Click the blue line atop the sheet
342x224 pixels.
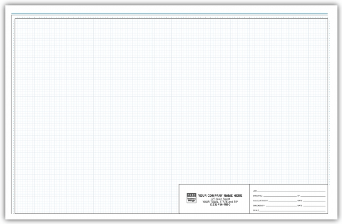coord(169,14)
